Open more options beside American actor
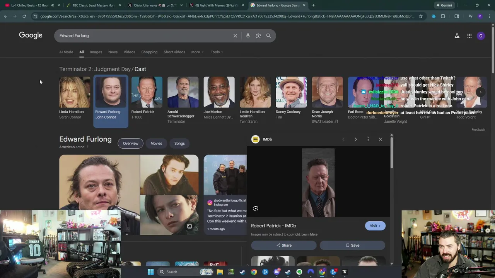Viewport: 495px width, 278px height. click(x=88, y=147)
